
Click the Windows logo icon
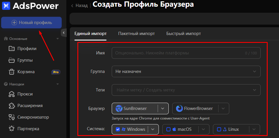(123, 129)
